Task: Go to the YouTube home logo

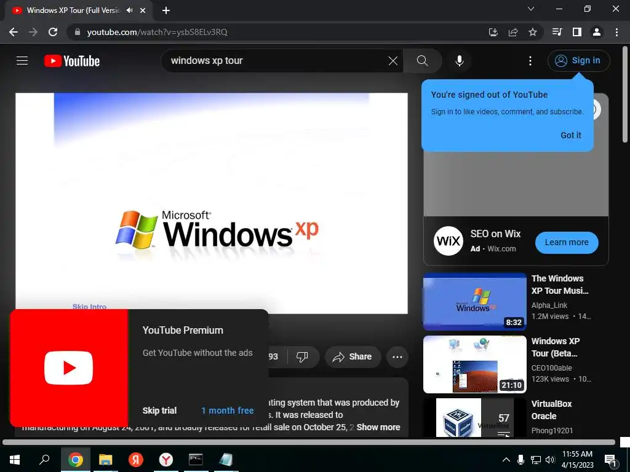Action: pyautogui.click(x=72, y=61)
